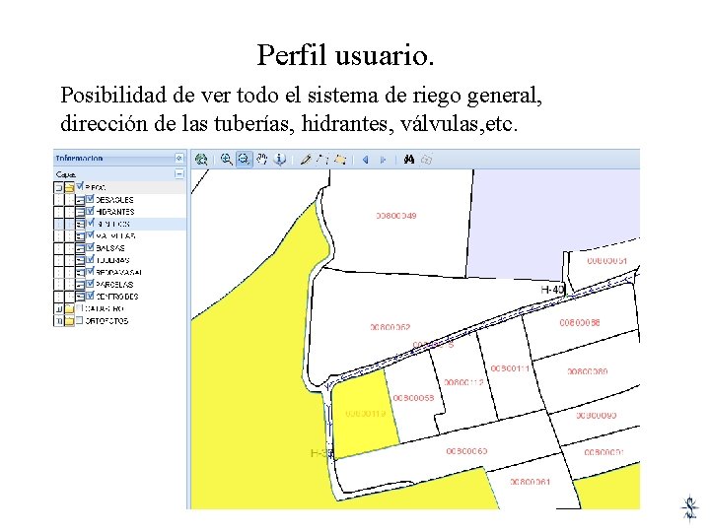The width and height of the screenshot is (710, 532).
Task: Enable the ORTOFOTOS group checkbox
Action: (x=80, y=320)
